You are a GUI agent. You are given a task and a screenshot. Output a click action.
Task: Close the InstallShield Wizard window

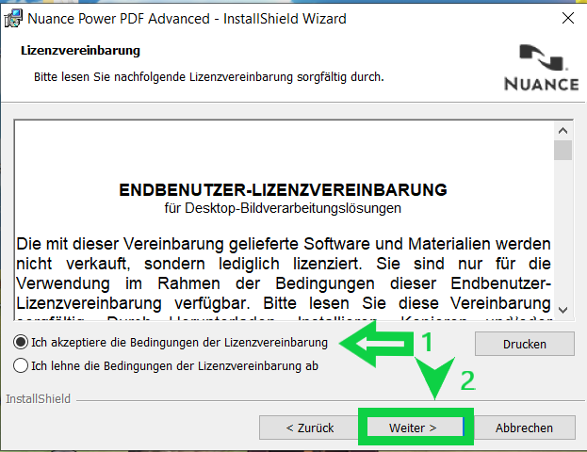(x=568, y=18)
